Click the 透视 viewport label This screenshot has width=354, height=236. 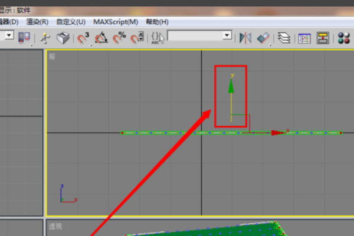coord(55,226)
